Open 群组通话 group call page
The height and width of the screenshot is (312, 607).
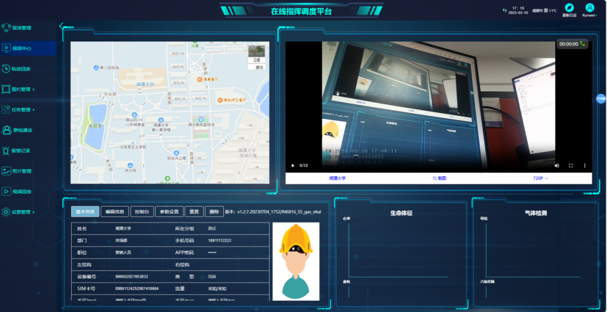[22, 130]
